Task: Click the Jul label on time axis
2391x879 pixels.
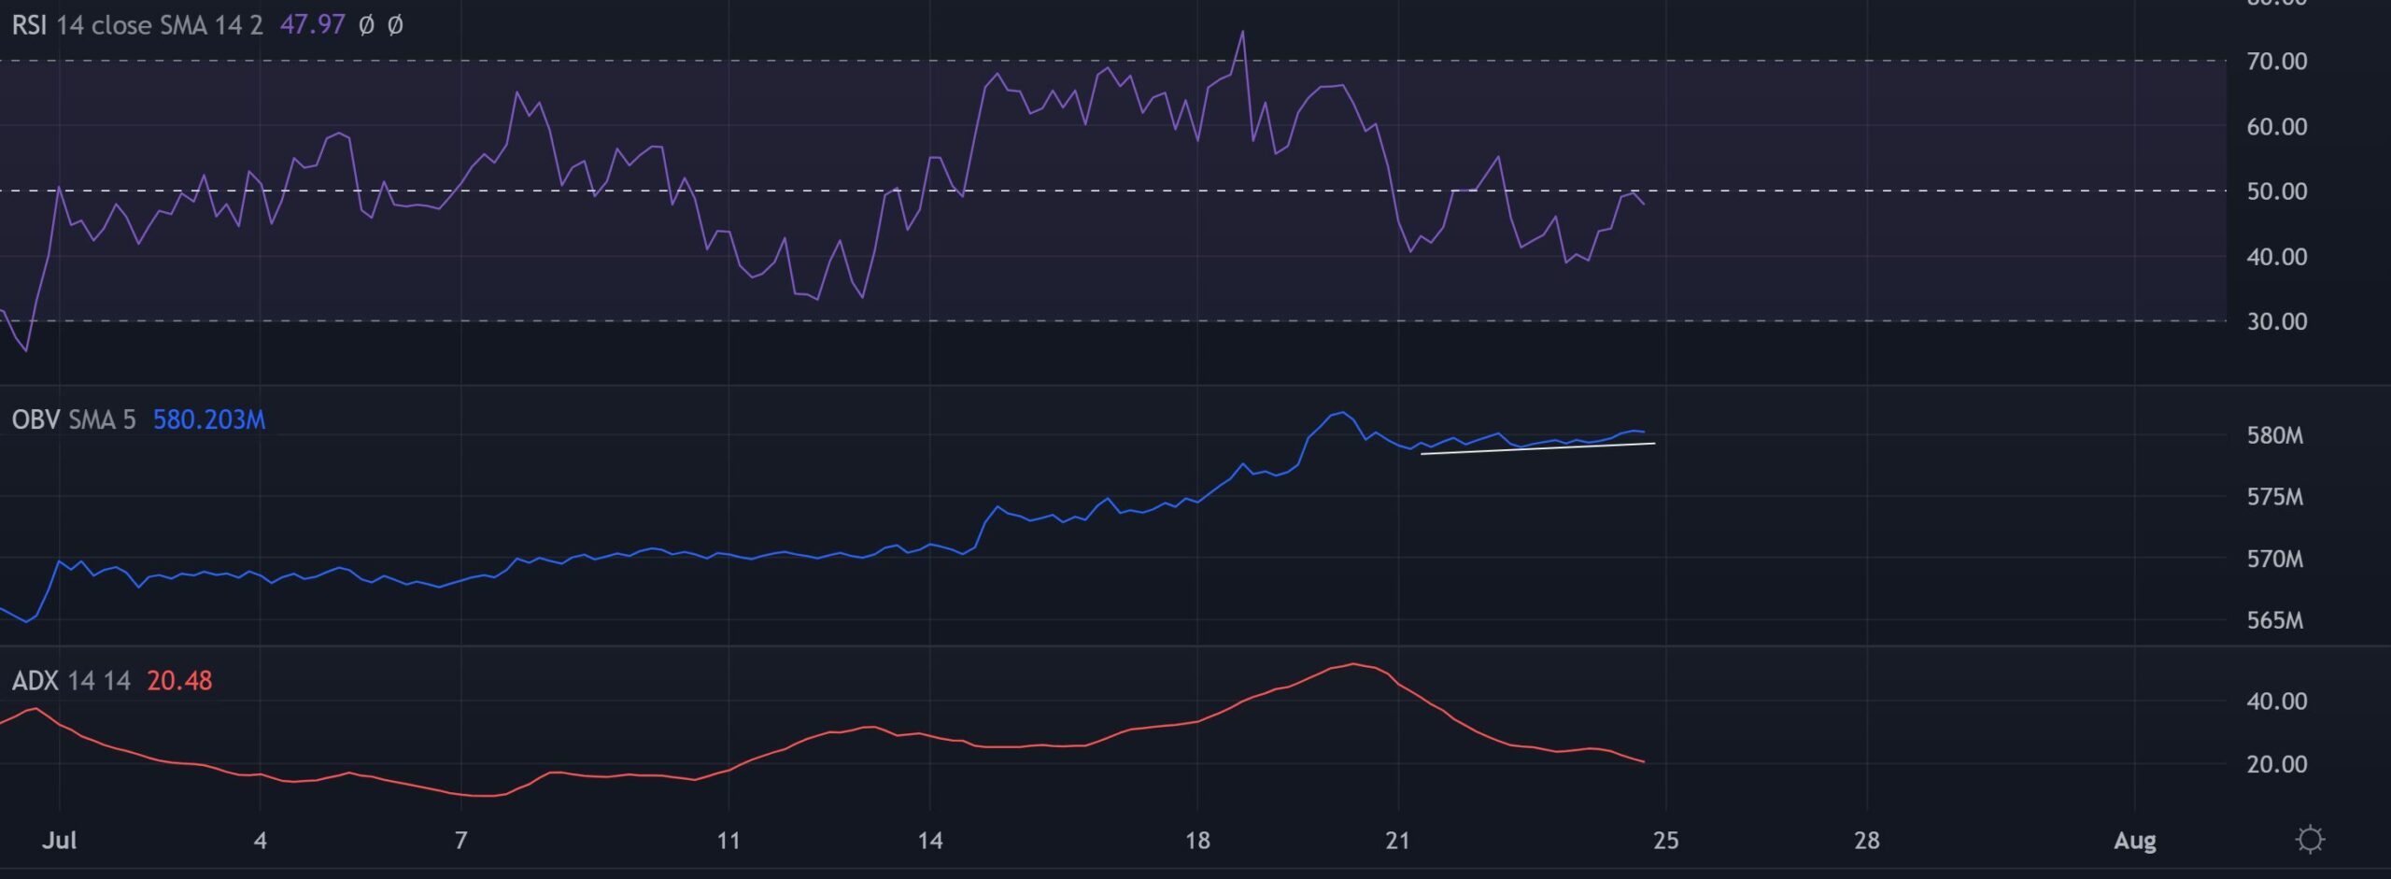Action: 59,841
